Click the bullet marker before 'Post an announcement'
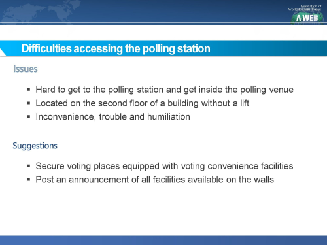The height and width of the screenshot is (245, 327). (x=29, y=180)
